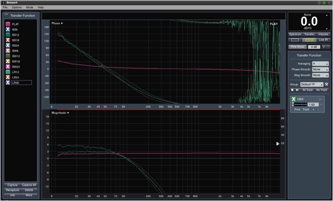Open the Help menu
Viewport: 333px width, 201px height.
[41, 7]
